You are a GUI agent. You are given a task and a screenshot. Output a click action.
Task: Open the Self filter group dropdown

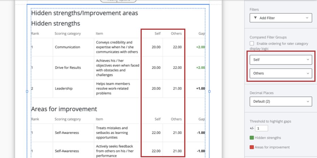click(281, 60)
